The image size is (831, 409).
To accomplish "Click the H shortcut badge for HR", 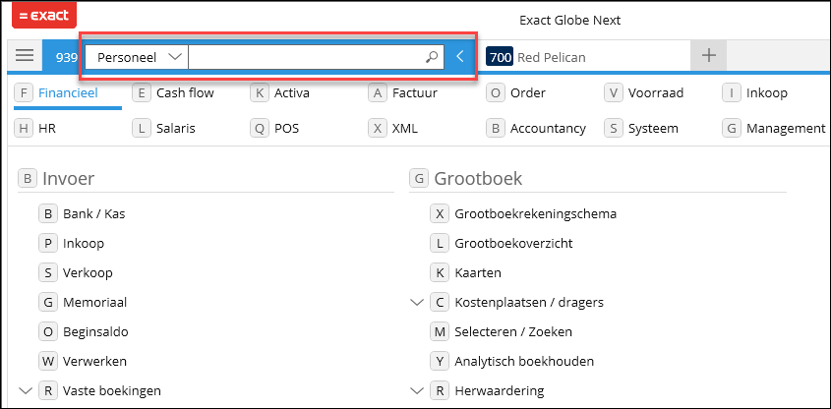I will click(x=24, y=129).
